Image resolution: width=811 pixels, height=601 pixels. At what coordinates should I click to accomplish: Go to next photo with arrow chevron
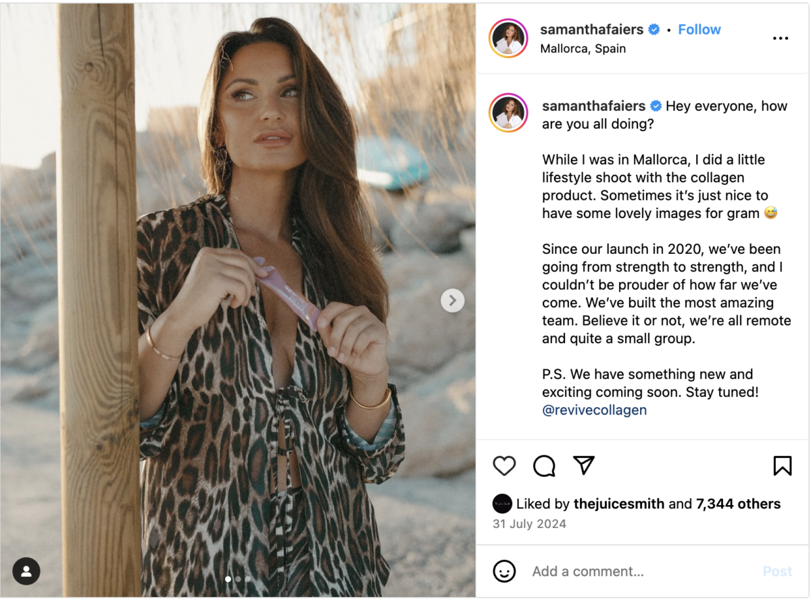pos(452,300)
